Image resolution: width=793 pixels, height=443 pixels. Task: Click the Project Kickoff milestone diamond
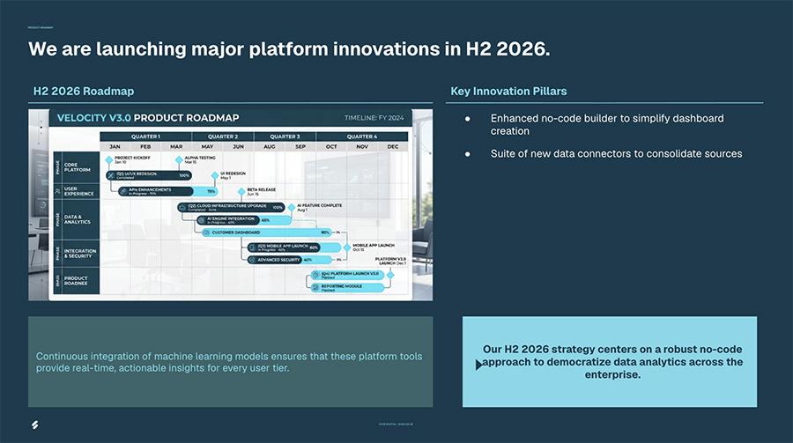tap(108, 159)
